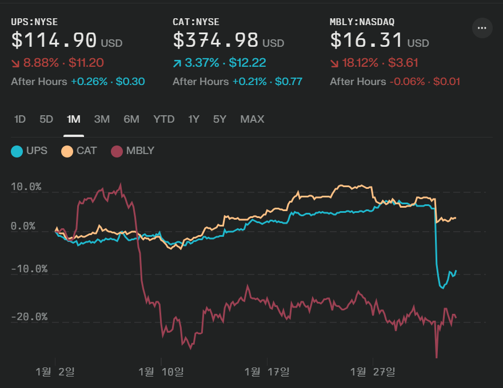
Task: Select the 5D time range tab
Action: [46, 119]
